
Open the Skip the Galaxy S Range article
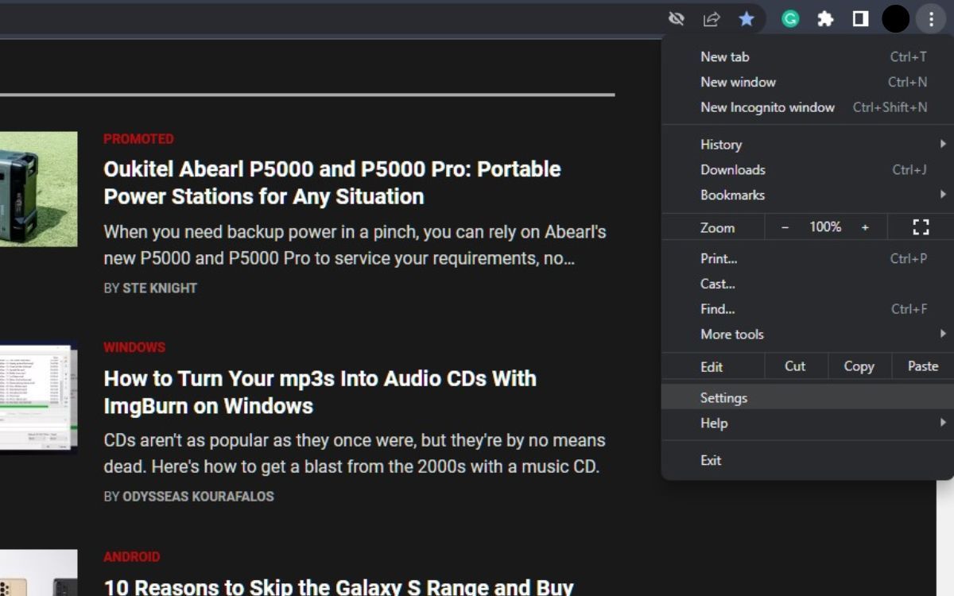click(x=339, y=586)
